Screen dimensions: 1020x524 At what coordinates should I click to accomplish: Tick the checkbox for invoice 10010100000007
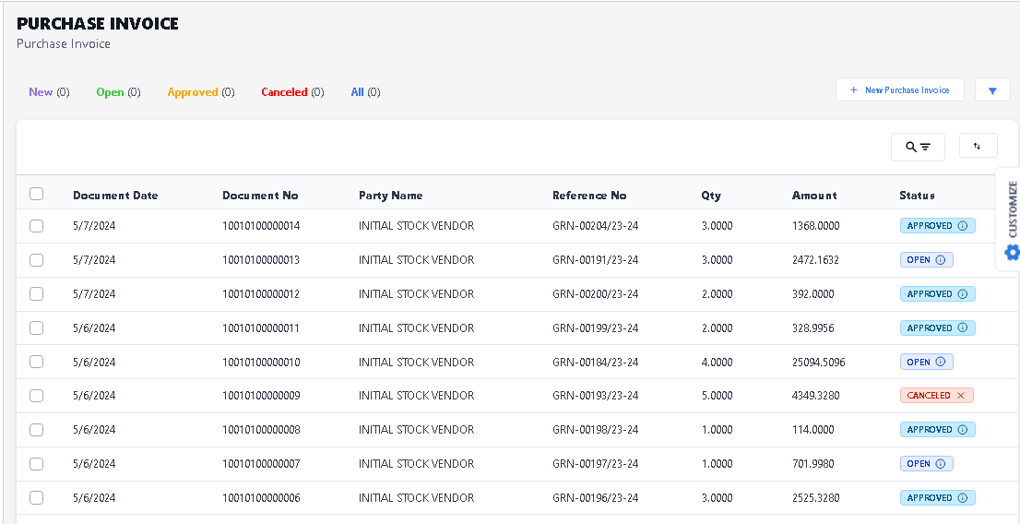click(37, 464)
